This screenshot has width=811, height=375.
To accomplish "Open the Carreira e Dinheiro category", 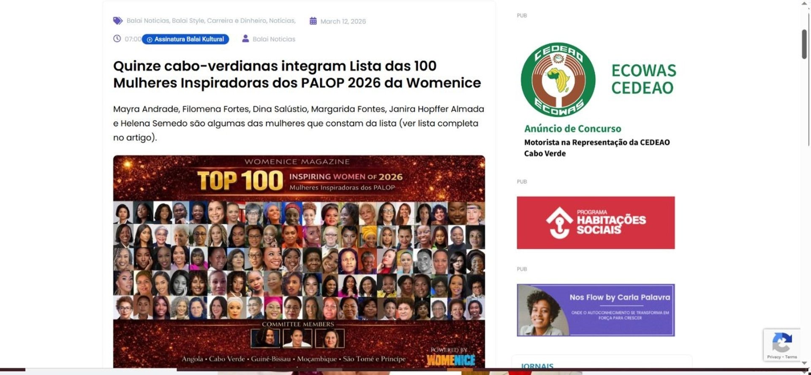I will [237, 21].
